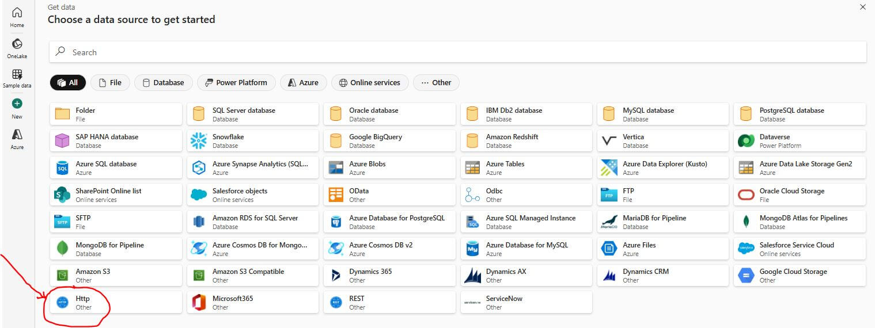Select the Vertica connector icon
The height and width of the screenshot is (328, 875).
pyautogui.click(x=609, y=141)
